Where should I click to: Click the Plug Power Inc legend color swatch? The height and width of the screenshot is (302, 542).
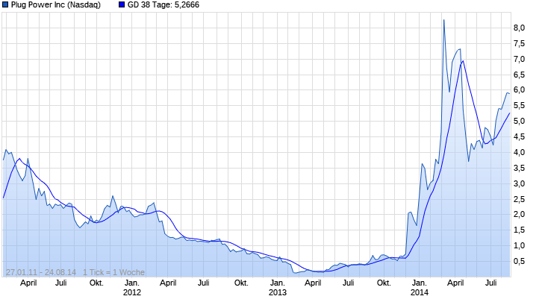pyautogui.click(x=5, y=4)
